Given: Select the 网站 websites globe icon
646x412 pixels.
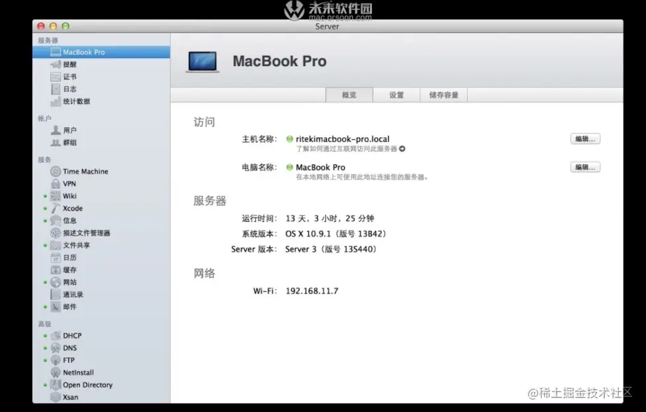Looking at the screenshot, I should click(x=56, y=282).
